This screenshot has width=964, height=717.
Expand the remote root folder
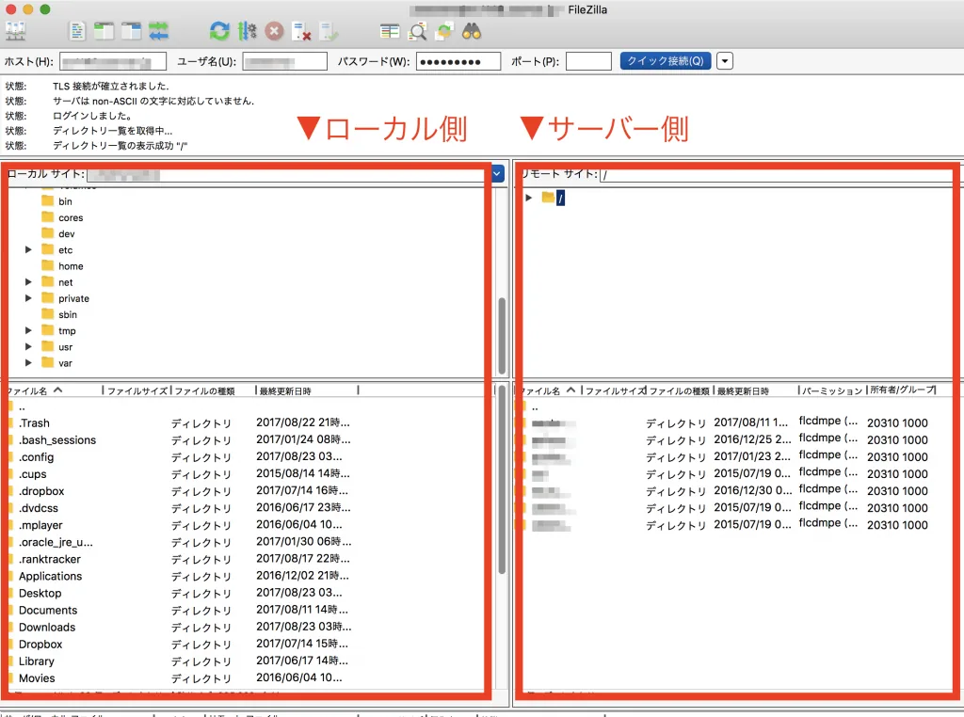529,198
